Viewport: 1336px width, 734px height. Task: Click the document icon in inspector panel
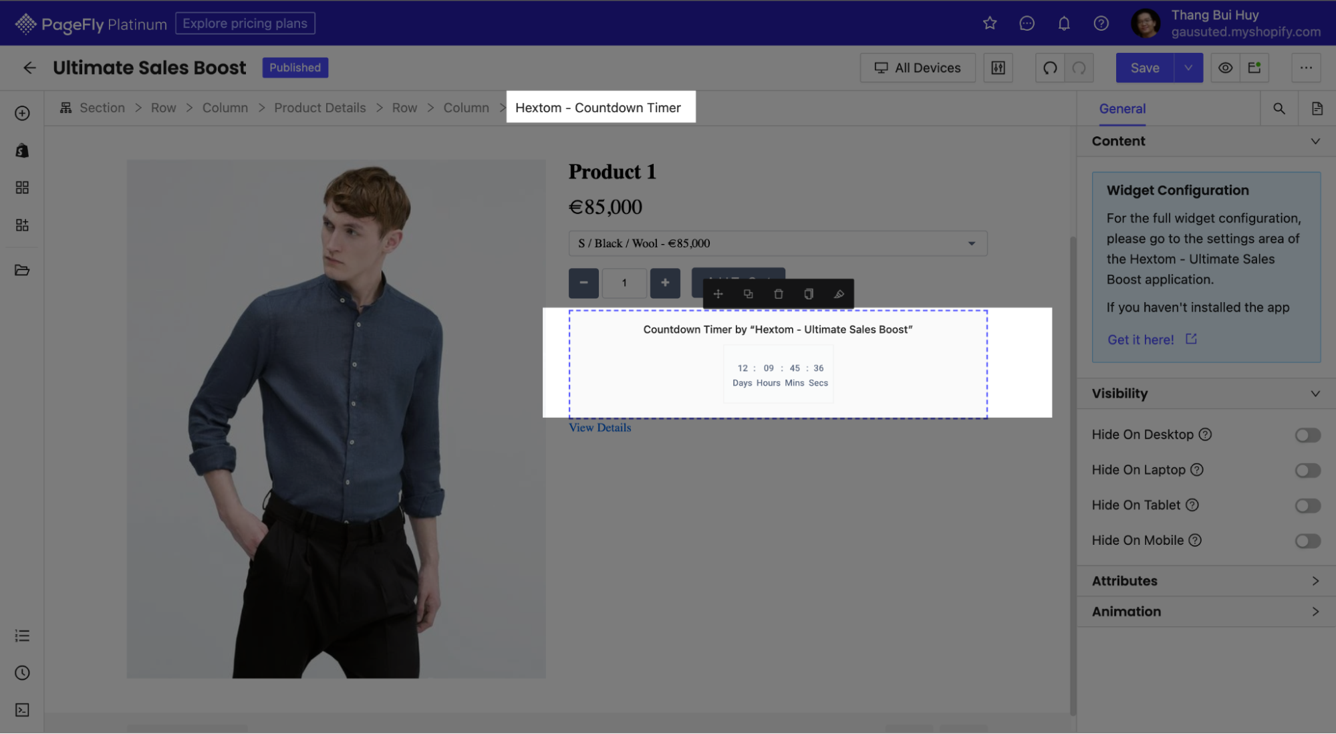[x=1317, y=108]
